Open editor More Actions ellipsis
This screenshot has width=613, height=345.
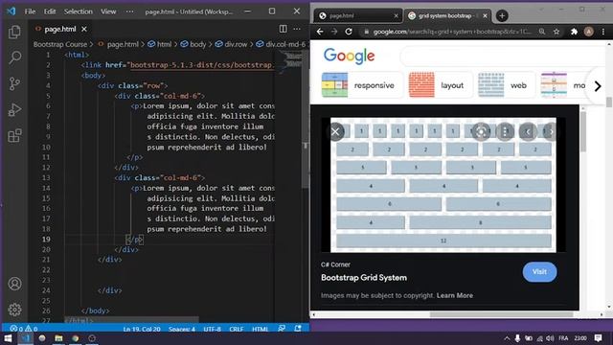[297, 29]
